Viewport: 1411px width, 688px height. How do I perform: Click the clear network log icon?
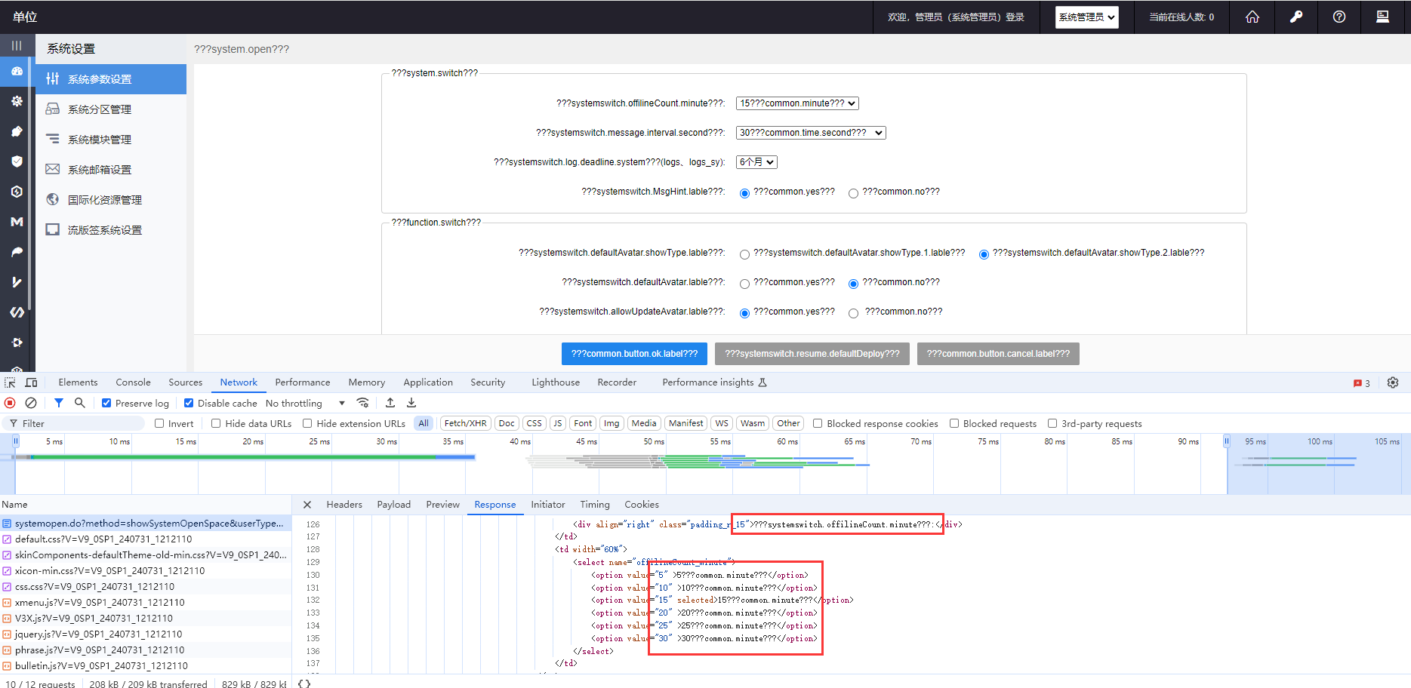pos(31,403)
